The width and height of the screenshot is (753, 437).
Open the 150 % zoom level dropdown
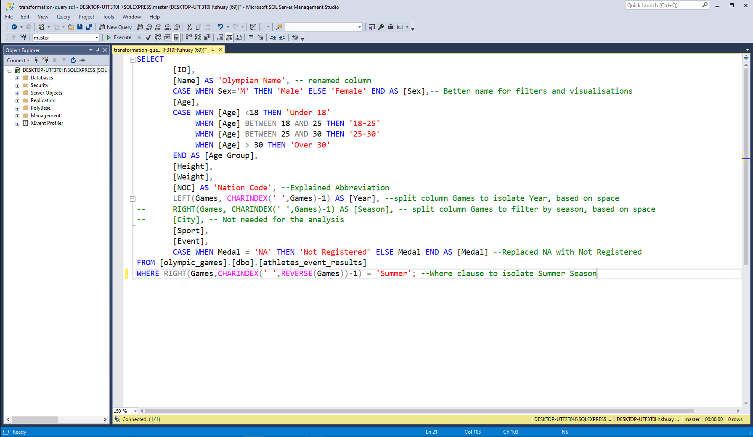click(135, 411)
